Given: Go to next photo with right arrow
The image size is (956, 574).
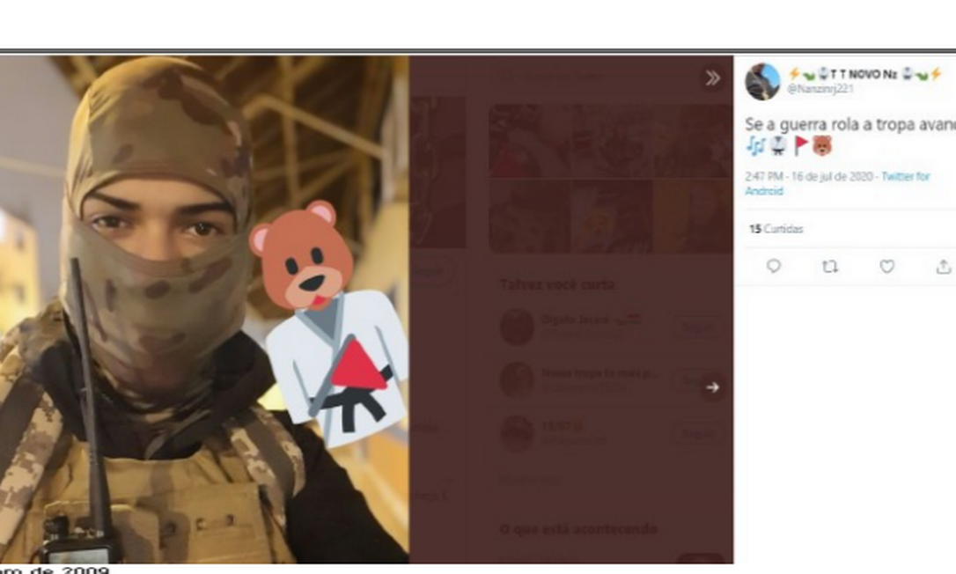Looking at the screenshot, I should pos(712,387).
